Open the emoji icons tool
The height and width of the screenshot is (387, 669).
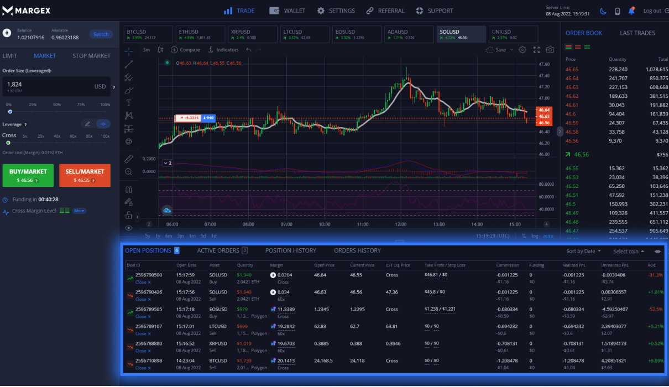click(x=128, y=142)
